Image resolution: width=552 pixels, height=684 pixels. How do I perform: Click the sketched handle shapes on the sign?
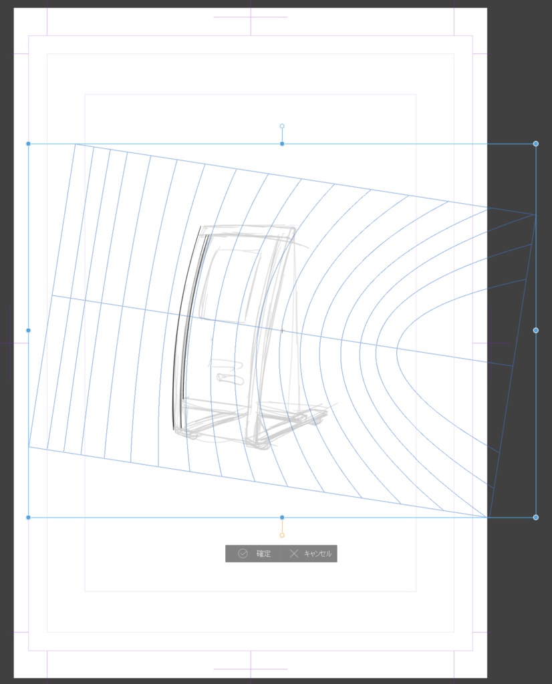click(x=227, y=371)
